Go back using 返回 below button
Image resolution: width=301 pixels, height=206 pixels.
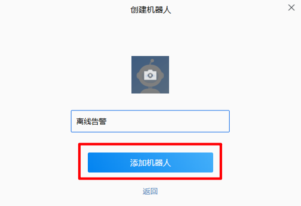150,191
